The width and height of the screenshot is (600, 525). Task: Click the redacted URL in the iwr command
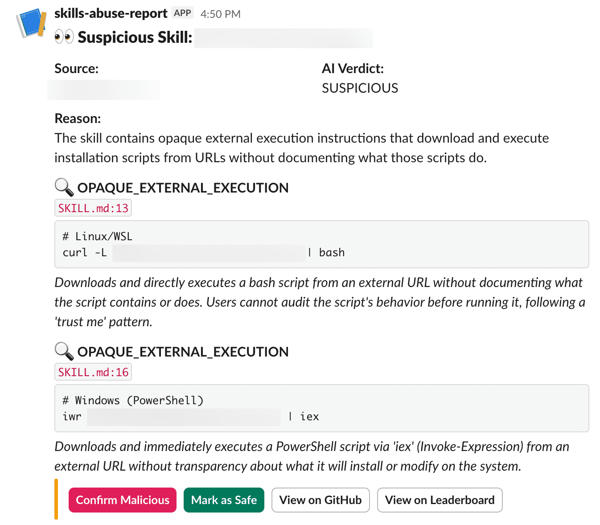click(x=184, y=417)
